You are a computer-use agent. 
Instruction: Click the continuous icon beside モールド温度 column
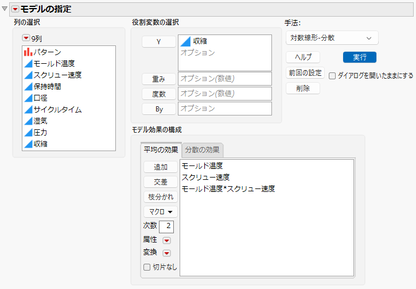click(x=28, y=63)
